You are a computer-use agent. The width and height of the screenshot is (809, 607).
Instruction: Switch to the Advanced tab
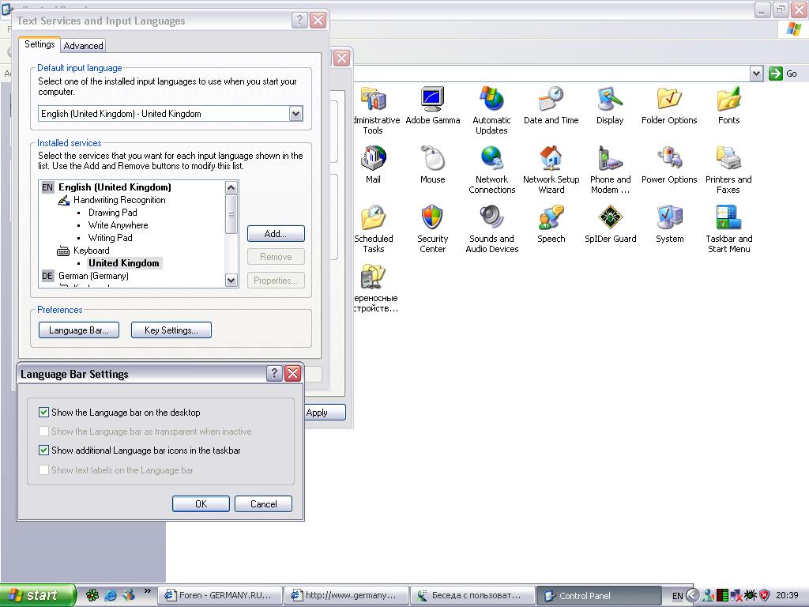tap(83, 46)
